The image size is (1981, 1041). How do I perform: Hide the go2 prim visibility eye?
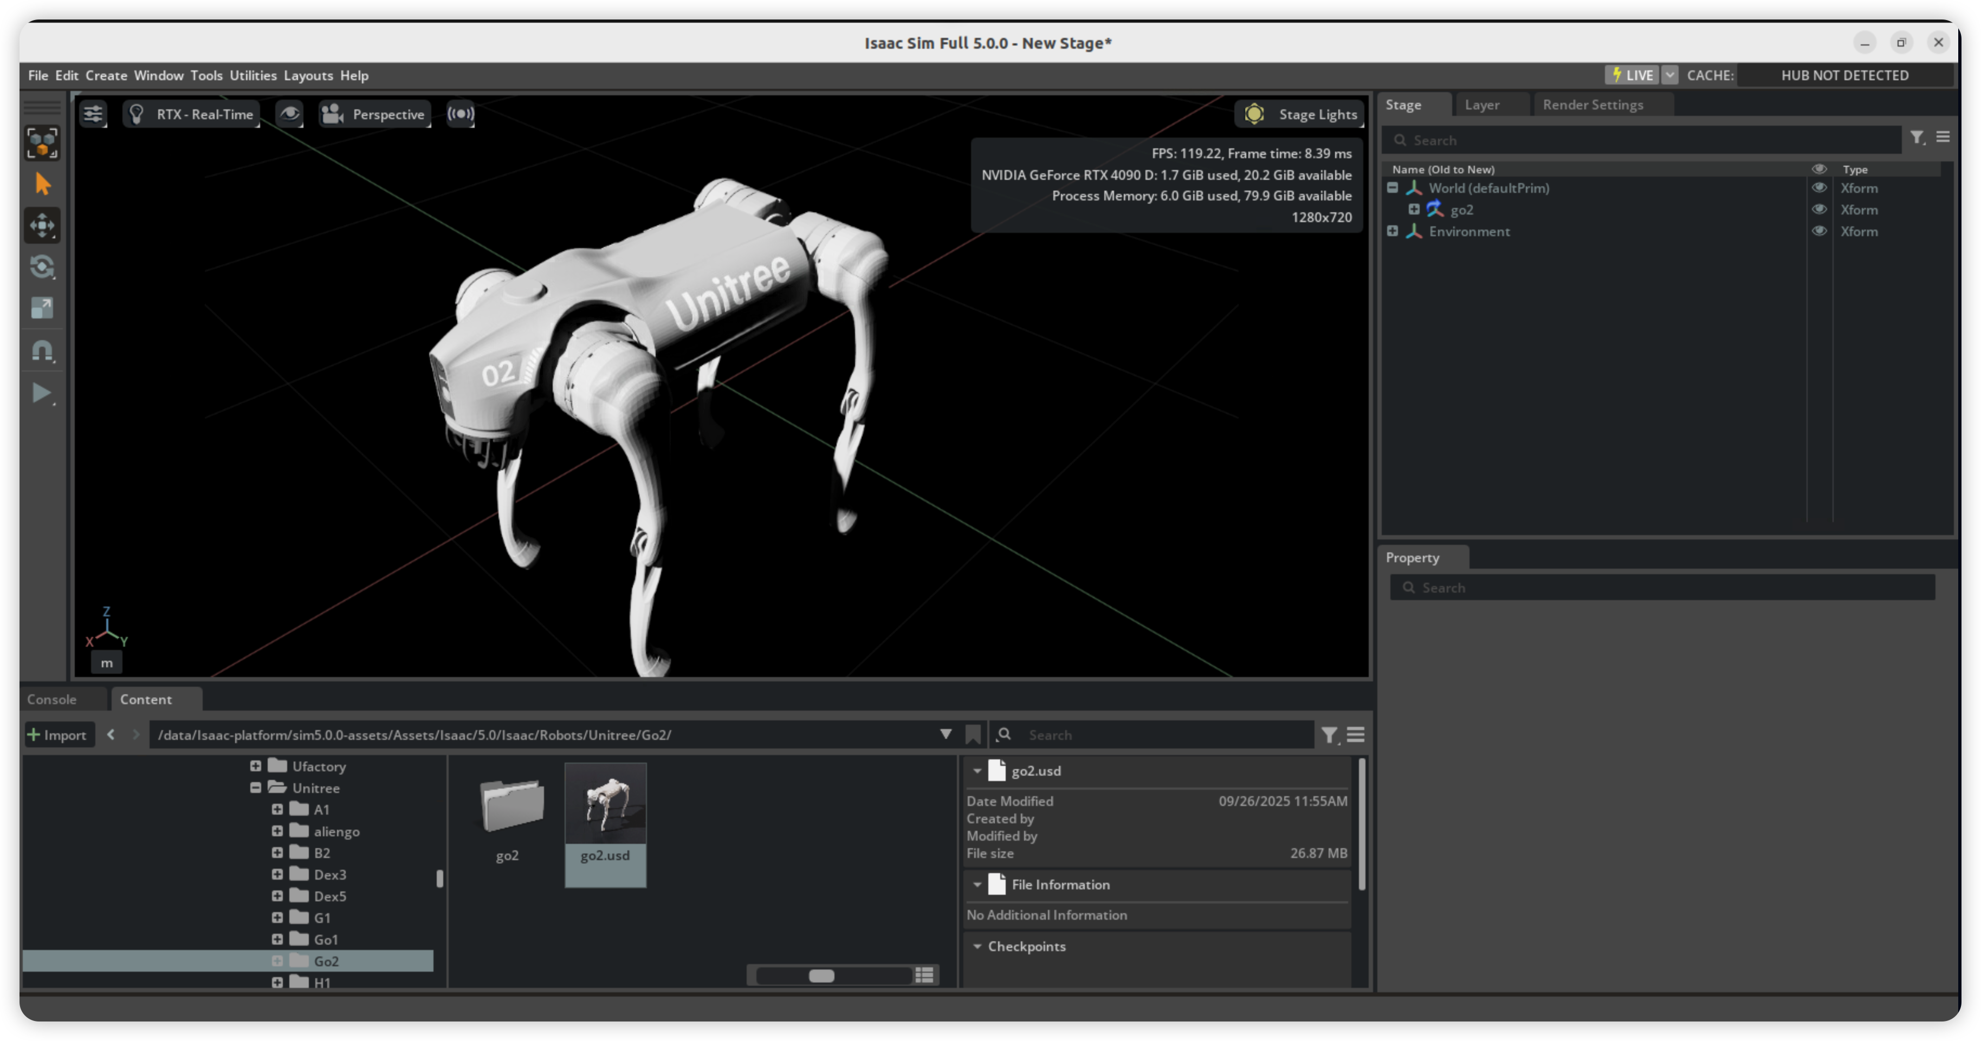1819,209
